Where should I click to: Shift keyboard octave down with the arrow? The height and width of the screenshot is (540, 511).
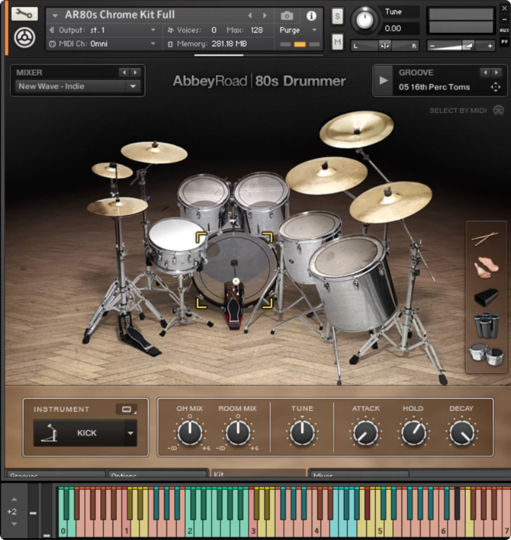14,524
